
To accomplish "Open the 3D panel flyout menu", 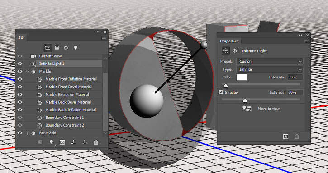I will click(x=104, y=37).
